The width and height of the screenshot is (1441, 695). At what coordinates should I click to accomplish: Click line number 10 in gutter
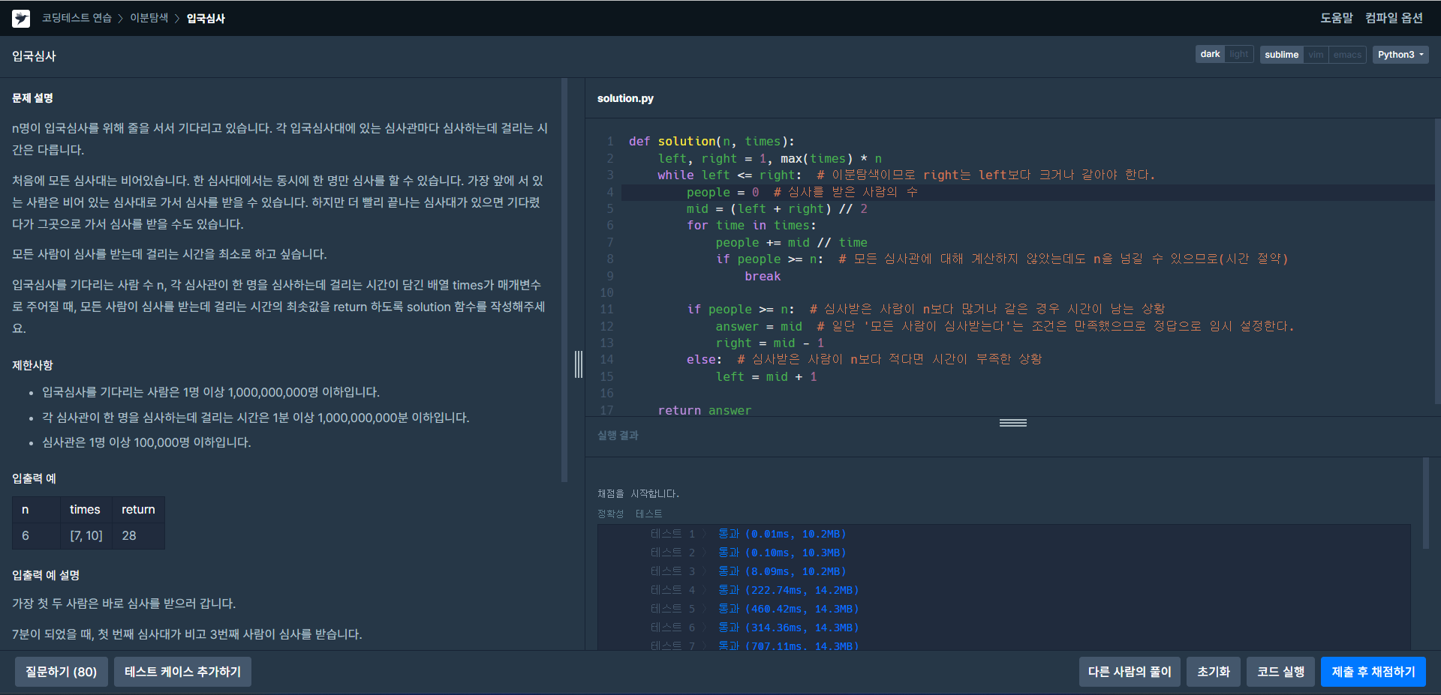tap(606, 293)
